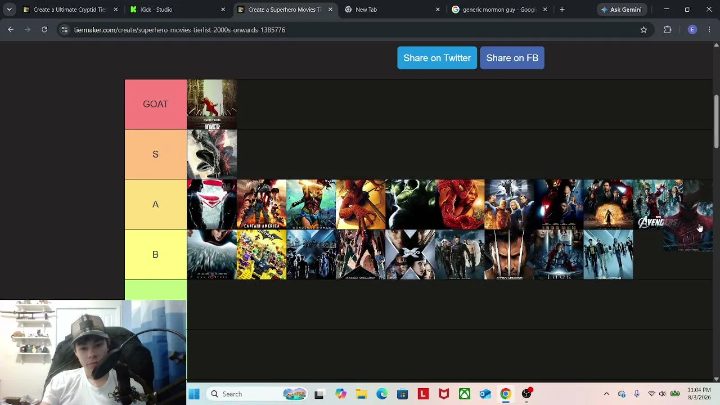Select the Captain America poster
720x405 pixels.
point(262,204)
